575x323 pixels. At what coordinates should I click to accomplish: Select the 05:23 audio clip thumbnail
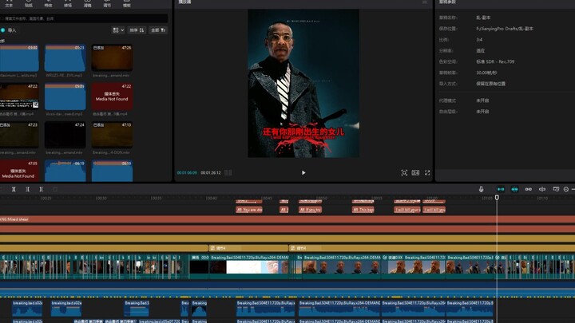65,58
